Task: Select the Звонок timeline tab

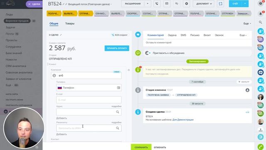Action: (x=219, y=35)
